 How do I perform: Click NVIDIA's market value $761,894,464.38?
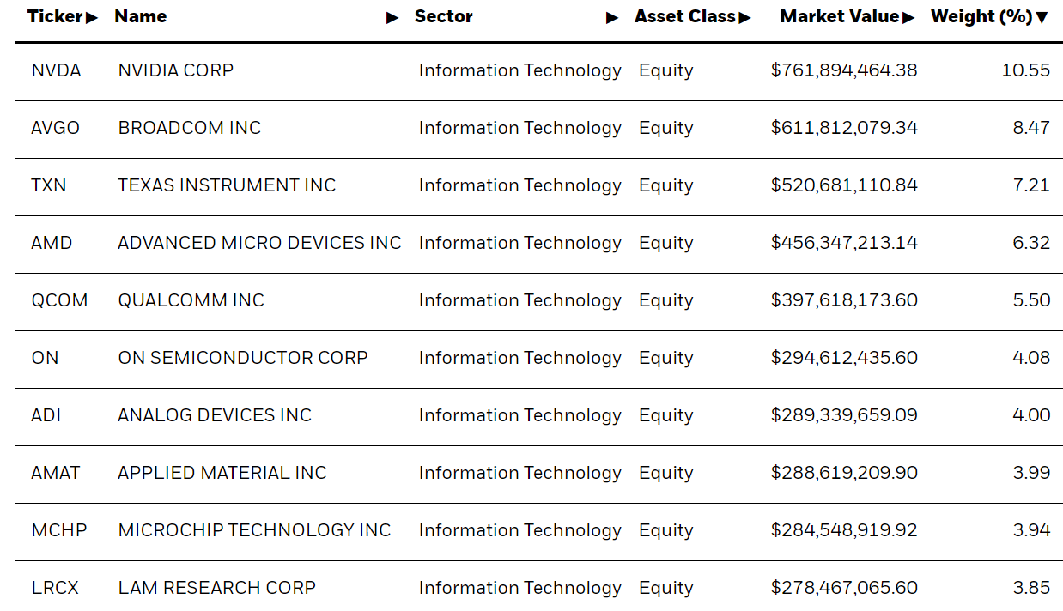843,71
